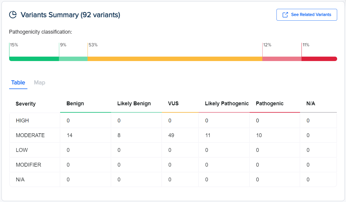Click the Severity column header

coord(26,104)
